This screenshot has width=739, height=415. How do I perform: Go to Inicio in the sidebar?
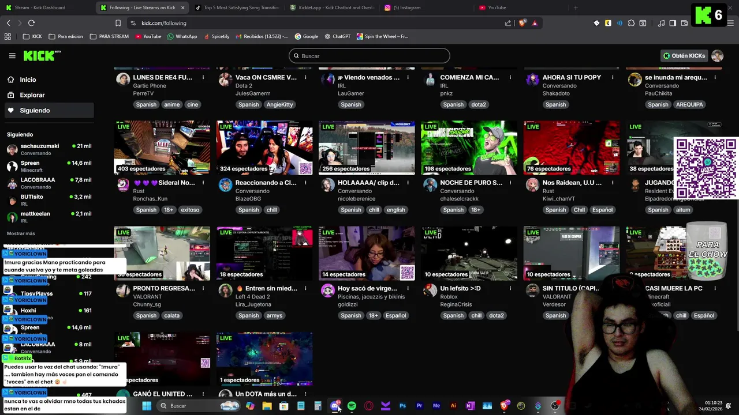pos(28,80)
